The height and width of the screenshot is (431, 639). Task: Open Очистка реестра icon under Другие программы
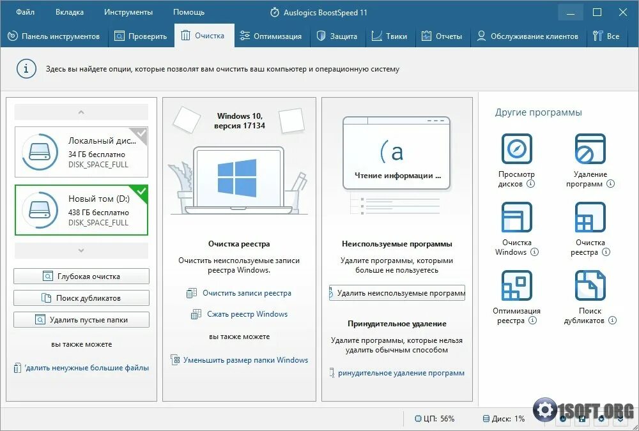pyautogui.click(x=590, y=217)
